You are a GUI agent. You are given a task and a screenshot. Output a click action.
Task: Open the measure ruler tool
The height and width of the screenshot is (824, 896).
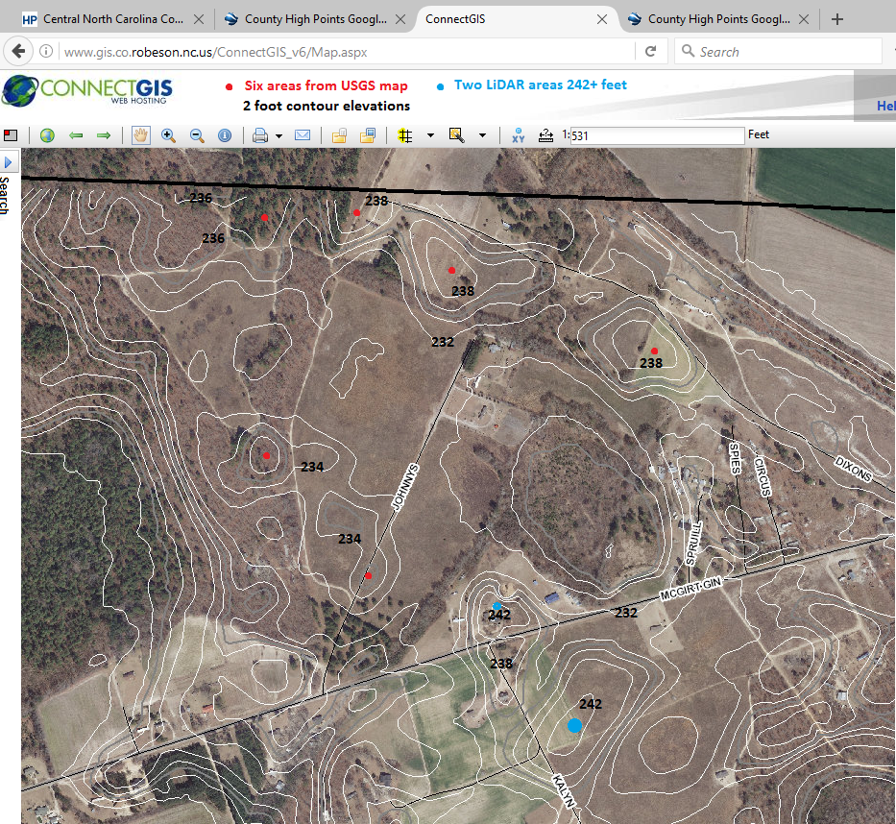(x=546, y=135)
